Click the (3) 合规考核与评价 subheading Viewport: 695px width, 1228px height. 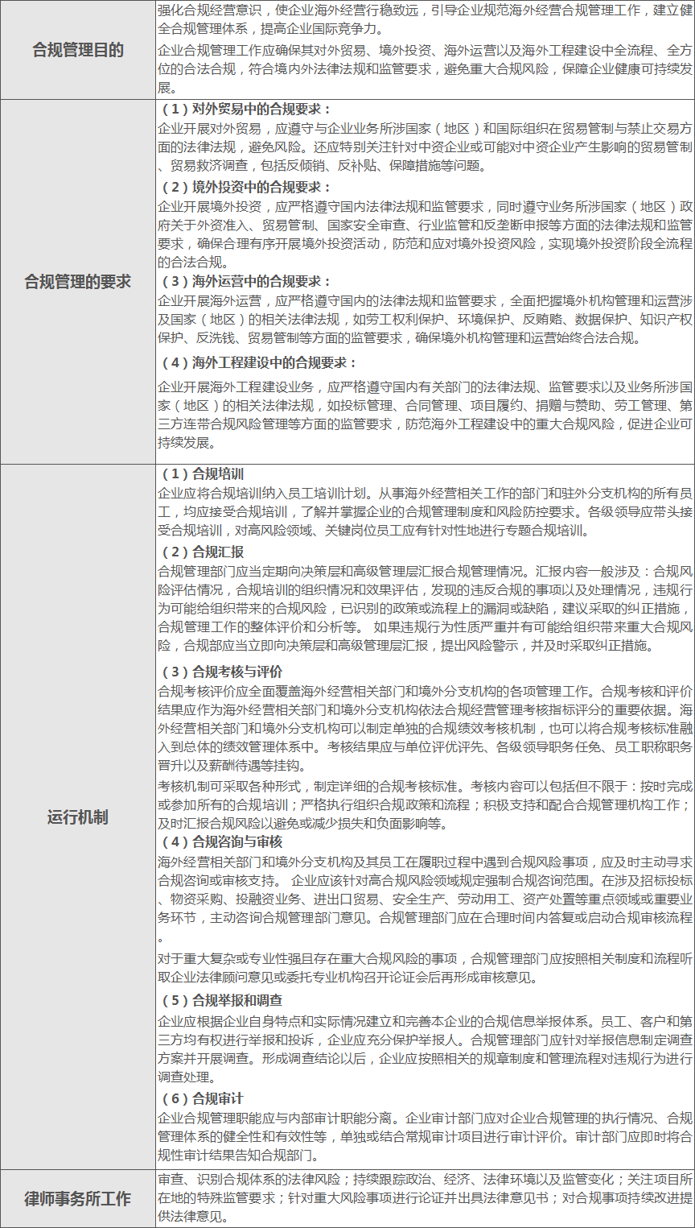[x=222, y=672]
